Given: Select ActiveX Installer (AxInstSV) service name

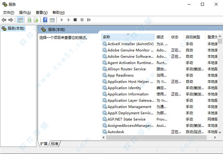Looking at the screenshot, I should (x=130, y=44).
